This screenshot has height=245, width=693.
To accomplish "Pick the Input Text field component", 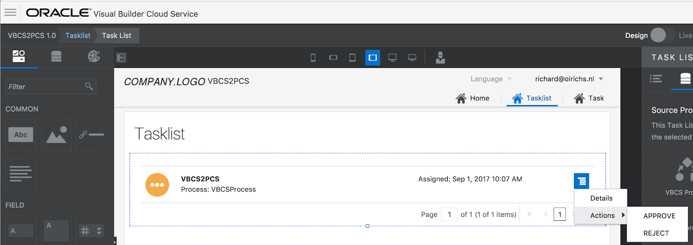I will coord(21,230).
